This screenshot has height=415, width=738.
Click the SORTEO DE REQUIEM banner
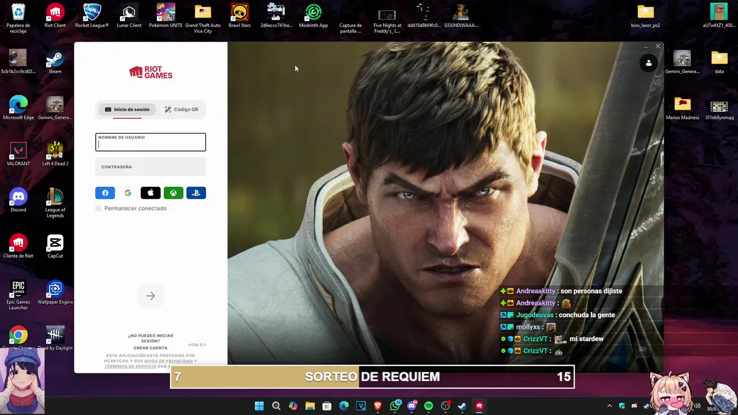pyautogui.click(x=372, y=377)
